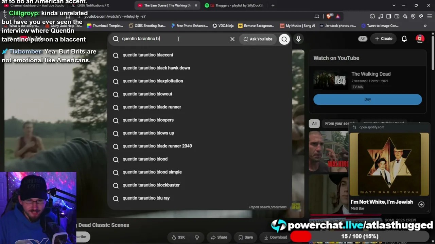Screen dimensions: 435x244
Task: Open the Brave VPN shield icon
Action: [x=413, y=16]
